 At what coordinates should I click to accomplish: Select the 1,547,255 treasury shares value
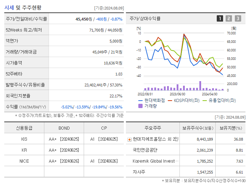click(x=205, y=172)
